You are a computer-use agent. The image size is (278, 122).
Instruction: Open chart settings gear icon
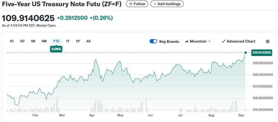coord(267,41)
